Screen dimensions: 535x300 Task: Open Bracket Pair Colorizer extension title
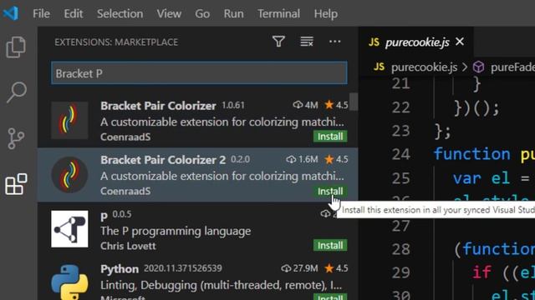coord(158,106)
